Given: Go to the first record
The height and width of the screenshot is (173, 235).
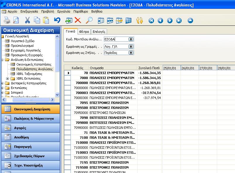Looking at the screenshot, I should [x=151, y=20].
